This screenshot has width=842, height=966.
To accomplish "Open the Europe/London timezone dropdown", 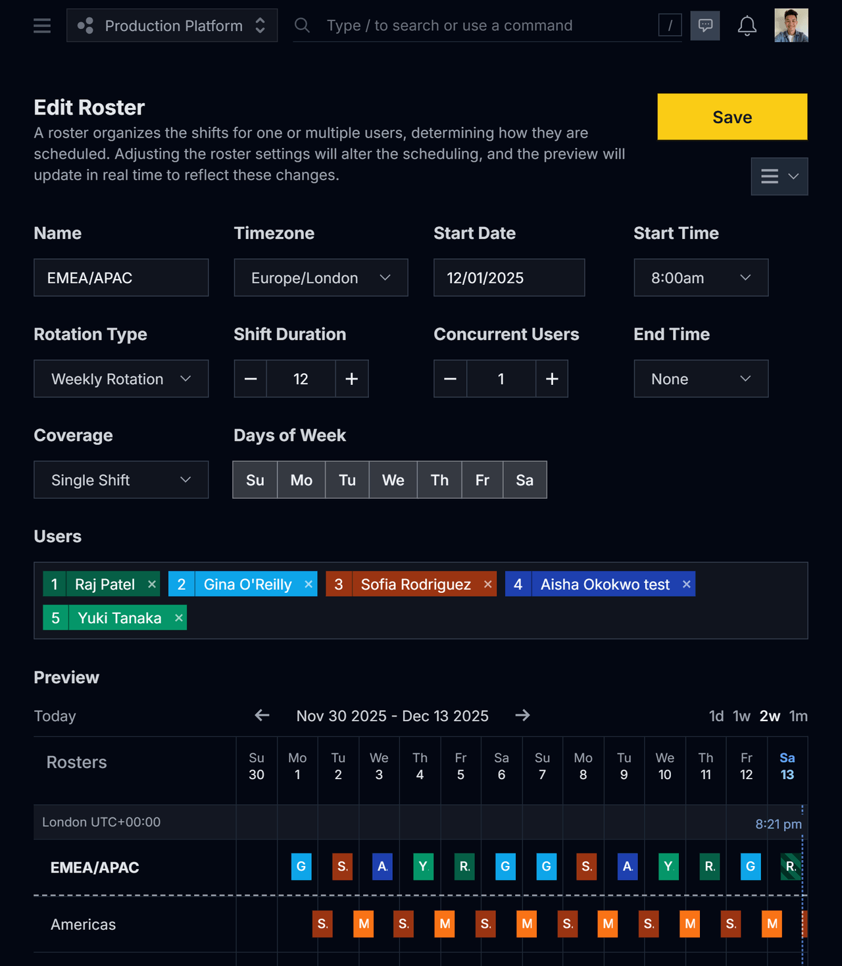I will (x=321, y=278).
